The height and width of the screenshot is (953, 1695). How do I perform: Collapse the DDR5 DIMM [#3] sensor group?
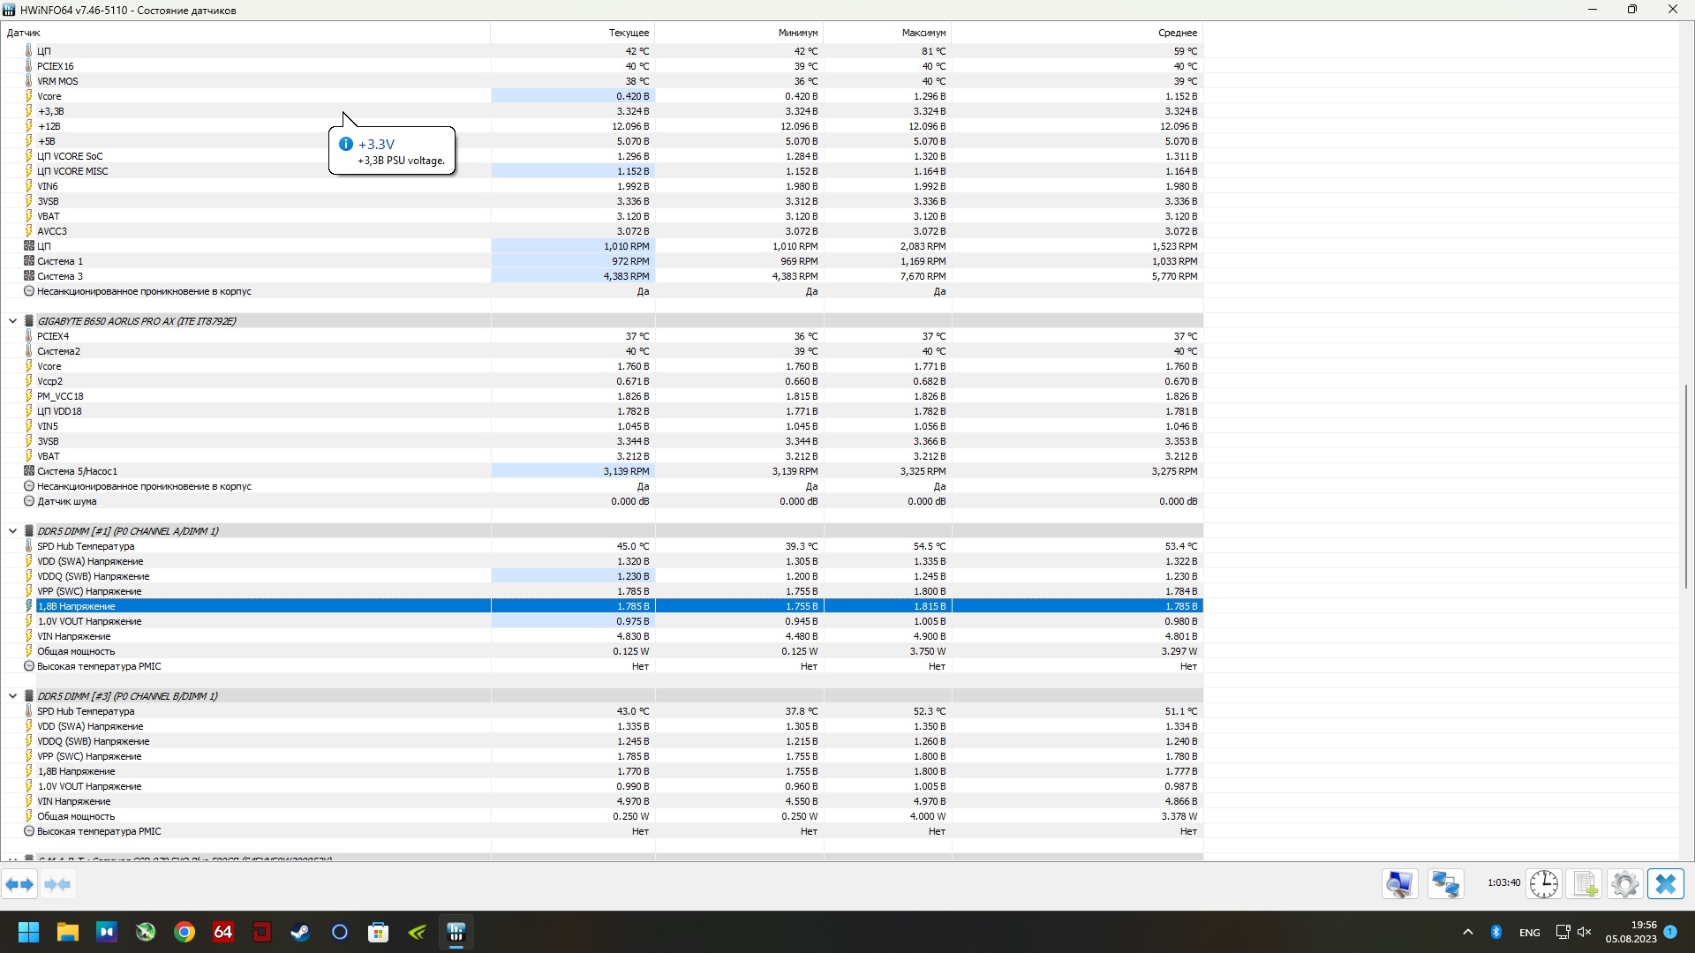click(12, 696)
